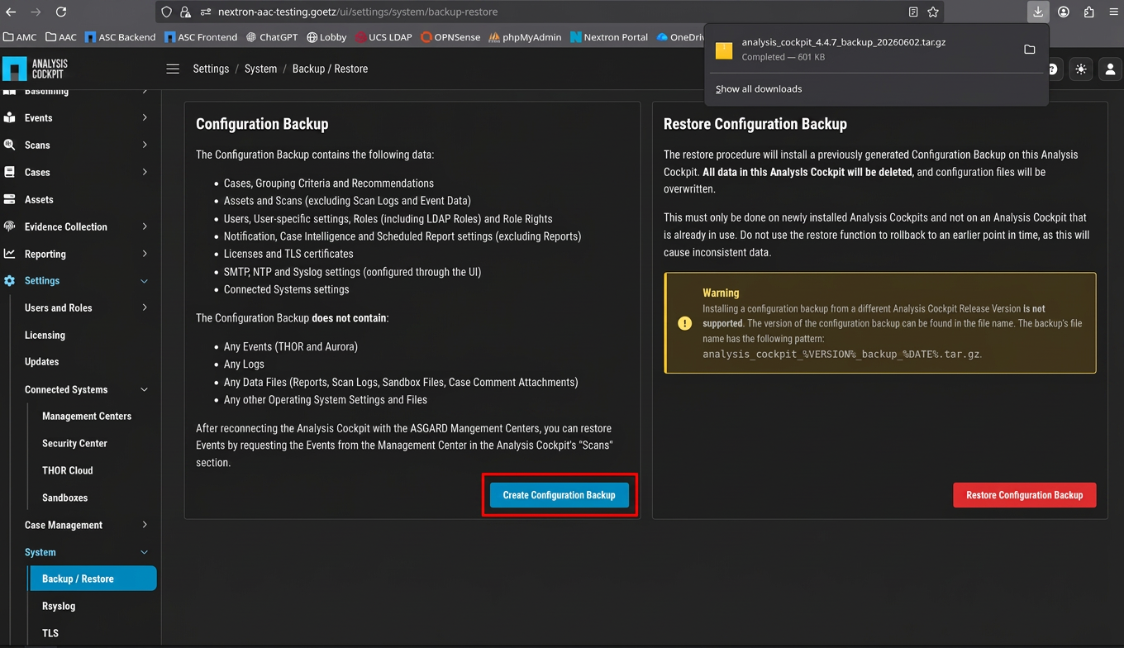Viewport: 1124px width, 648px height.
Task: Open the Licensing settings page
Action: pyautogui.click(x=45, y=335)
